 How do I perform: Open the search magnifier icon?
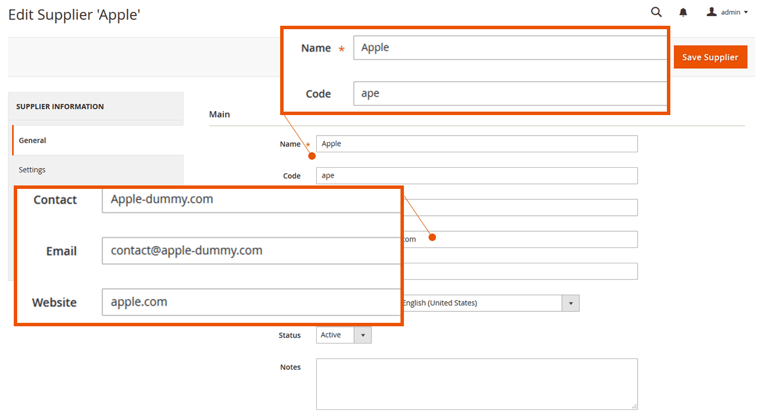pyautogui.click(x=657, y=12)
